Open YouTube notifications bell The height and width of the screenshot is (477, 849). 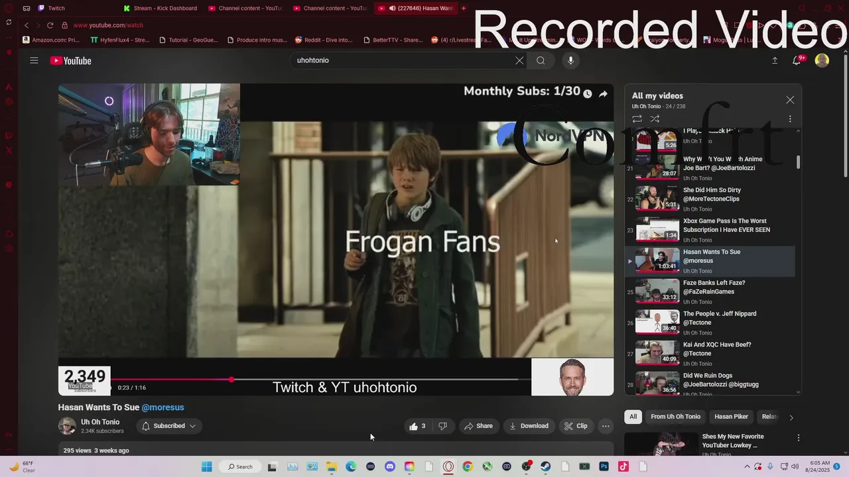[x=797, y=60]
